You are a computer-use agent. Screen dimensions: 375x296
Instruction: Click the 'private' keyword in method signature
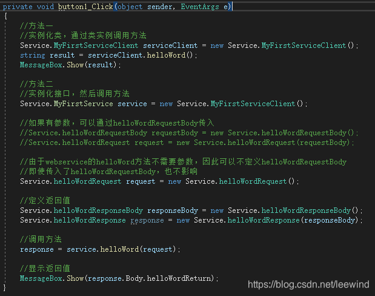click(x=18, y=7)
